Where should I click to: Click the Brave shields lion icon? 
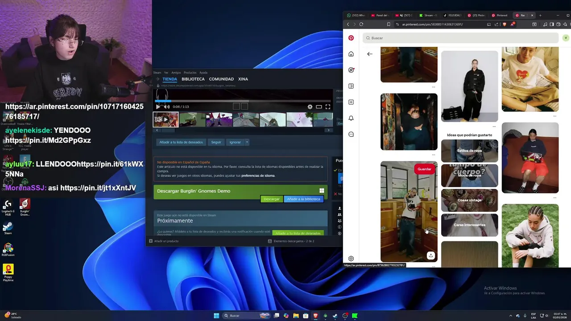coord(505,24)
